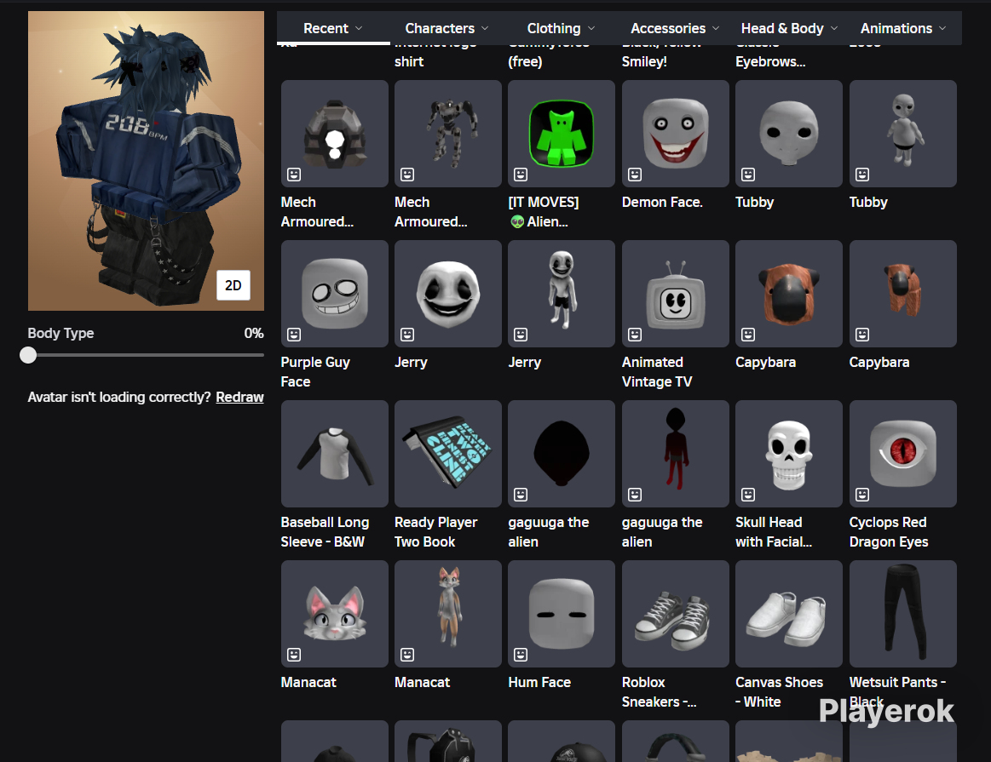Click badge icon on Manacat head card
Screen dimensions: 991x762
(294, 654)
